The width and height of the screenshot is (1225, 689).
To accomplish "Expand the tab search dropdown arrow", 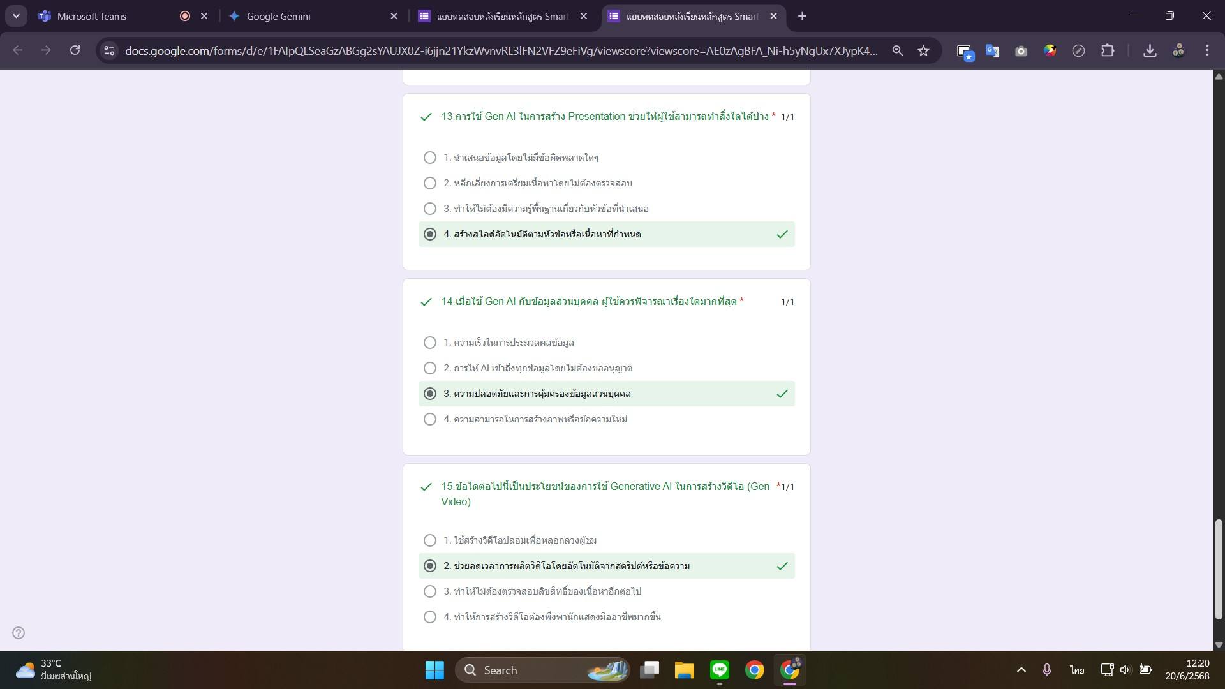I will pyautogui.click(x=16, y=16).
